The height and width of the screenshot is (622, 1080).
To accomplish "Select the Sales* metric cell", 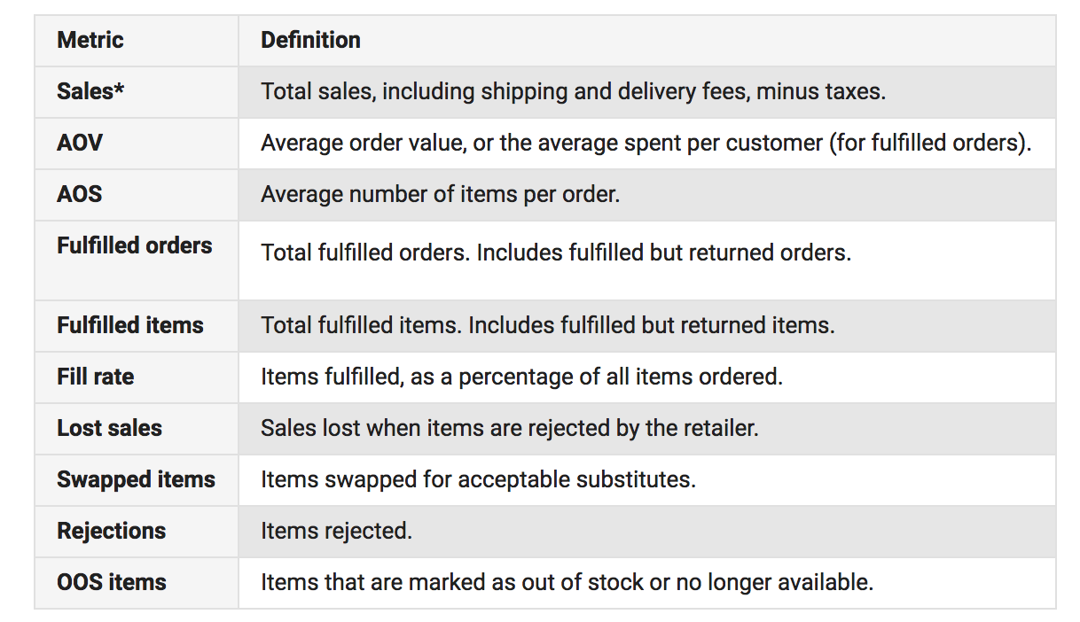I will click(90, 91).
